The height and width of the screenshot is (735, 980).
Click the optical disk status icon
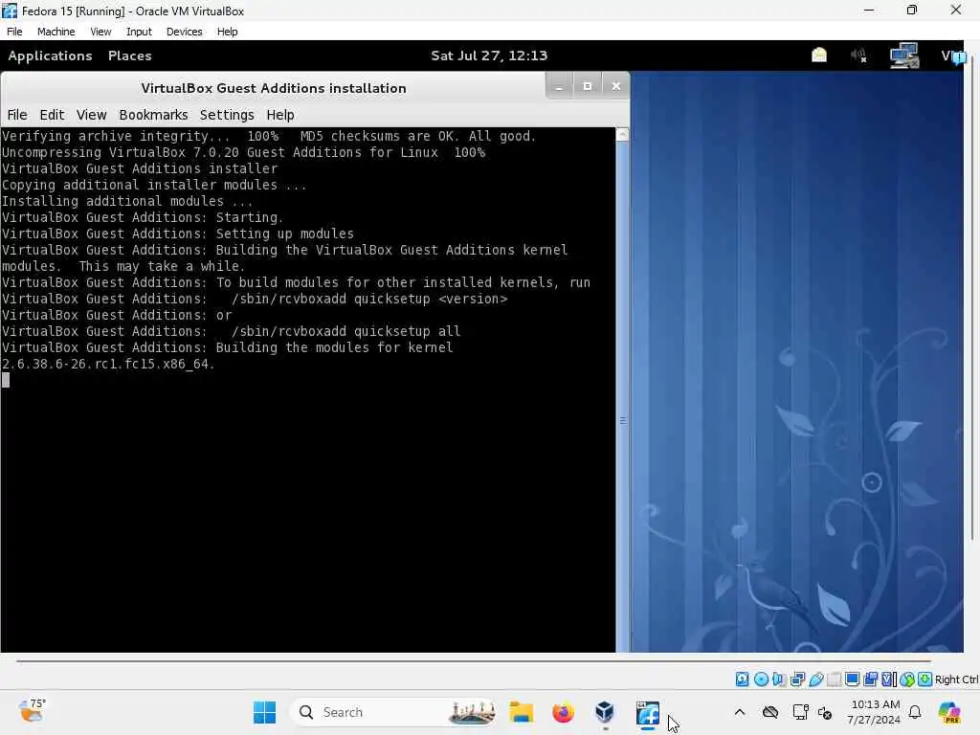pyautogui.click(x=761, y=679)
